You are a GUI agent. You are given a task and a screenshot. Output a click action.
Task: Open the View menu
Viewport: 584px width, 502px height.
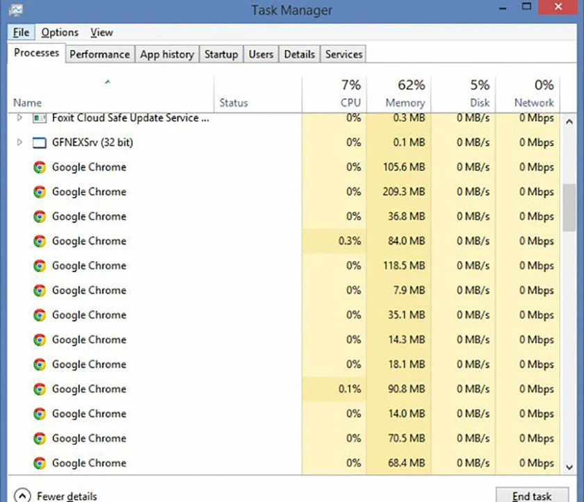[102, 33]
